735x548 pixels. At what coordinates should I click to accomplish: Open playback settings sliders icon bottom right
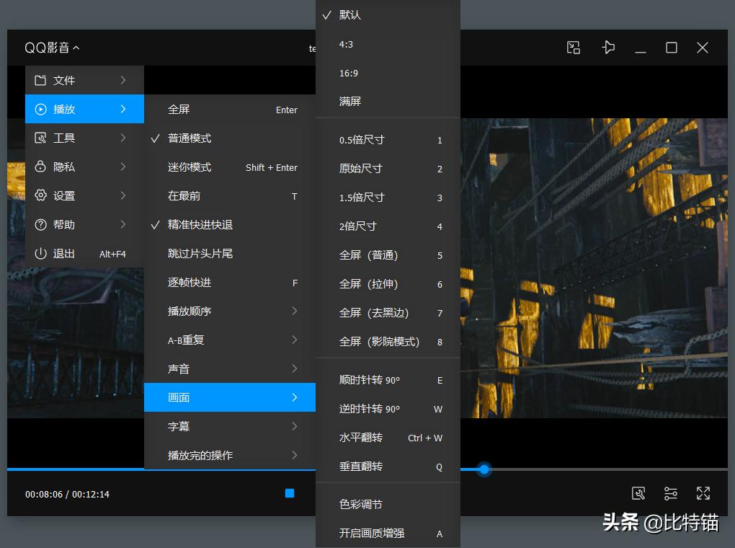coord(670,493)
